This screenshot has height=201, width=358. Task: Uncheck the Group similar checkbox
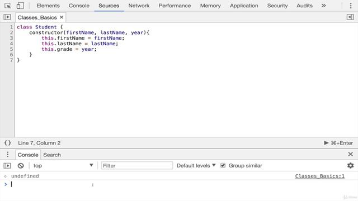(x=223, y=165)
